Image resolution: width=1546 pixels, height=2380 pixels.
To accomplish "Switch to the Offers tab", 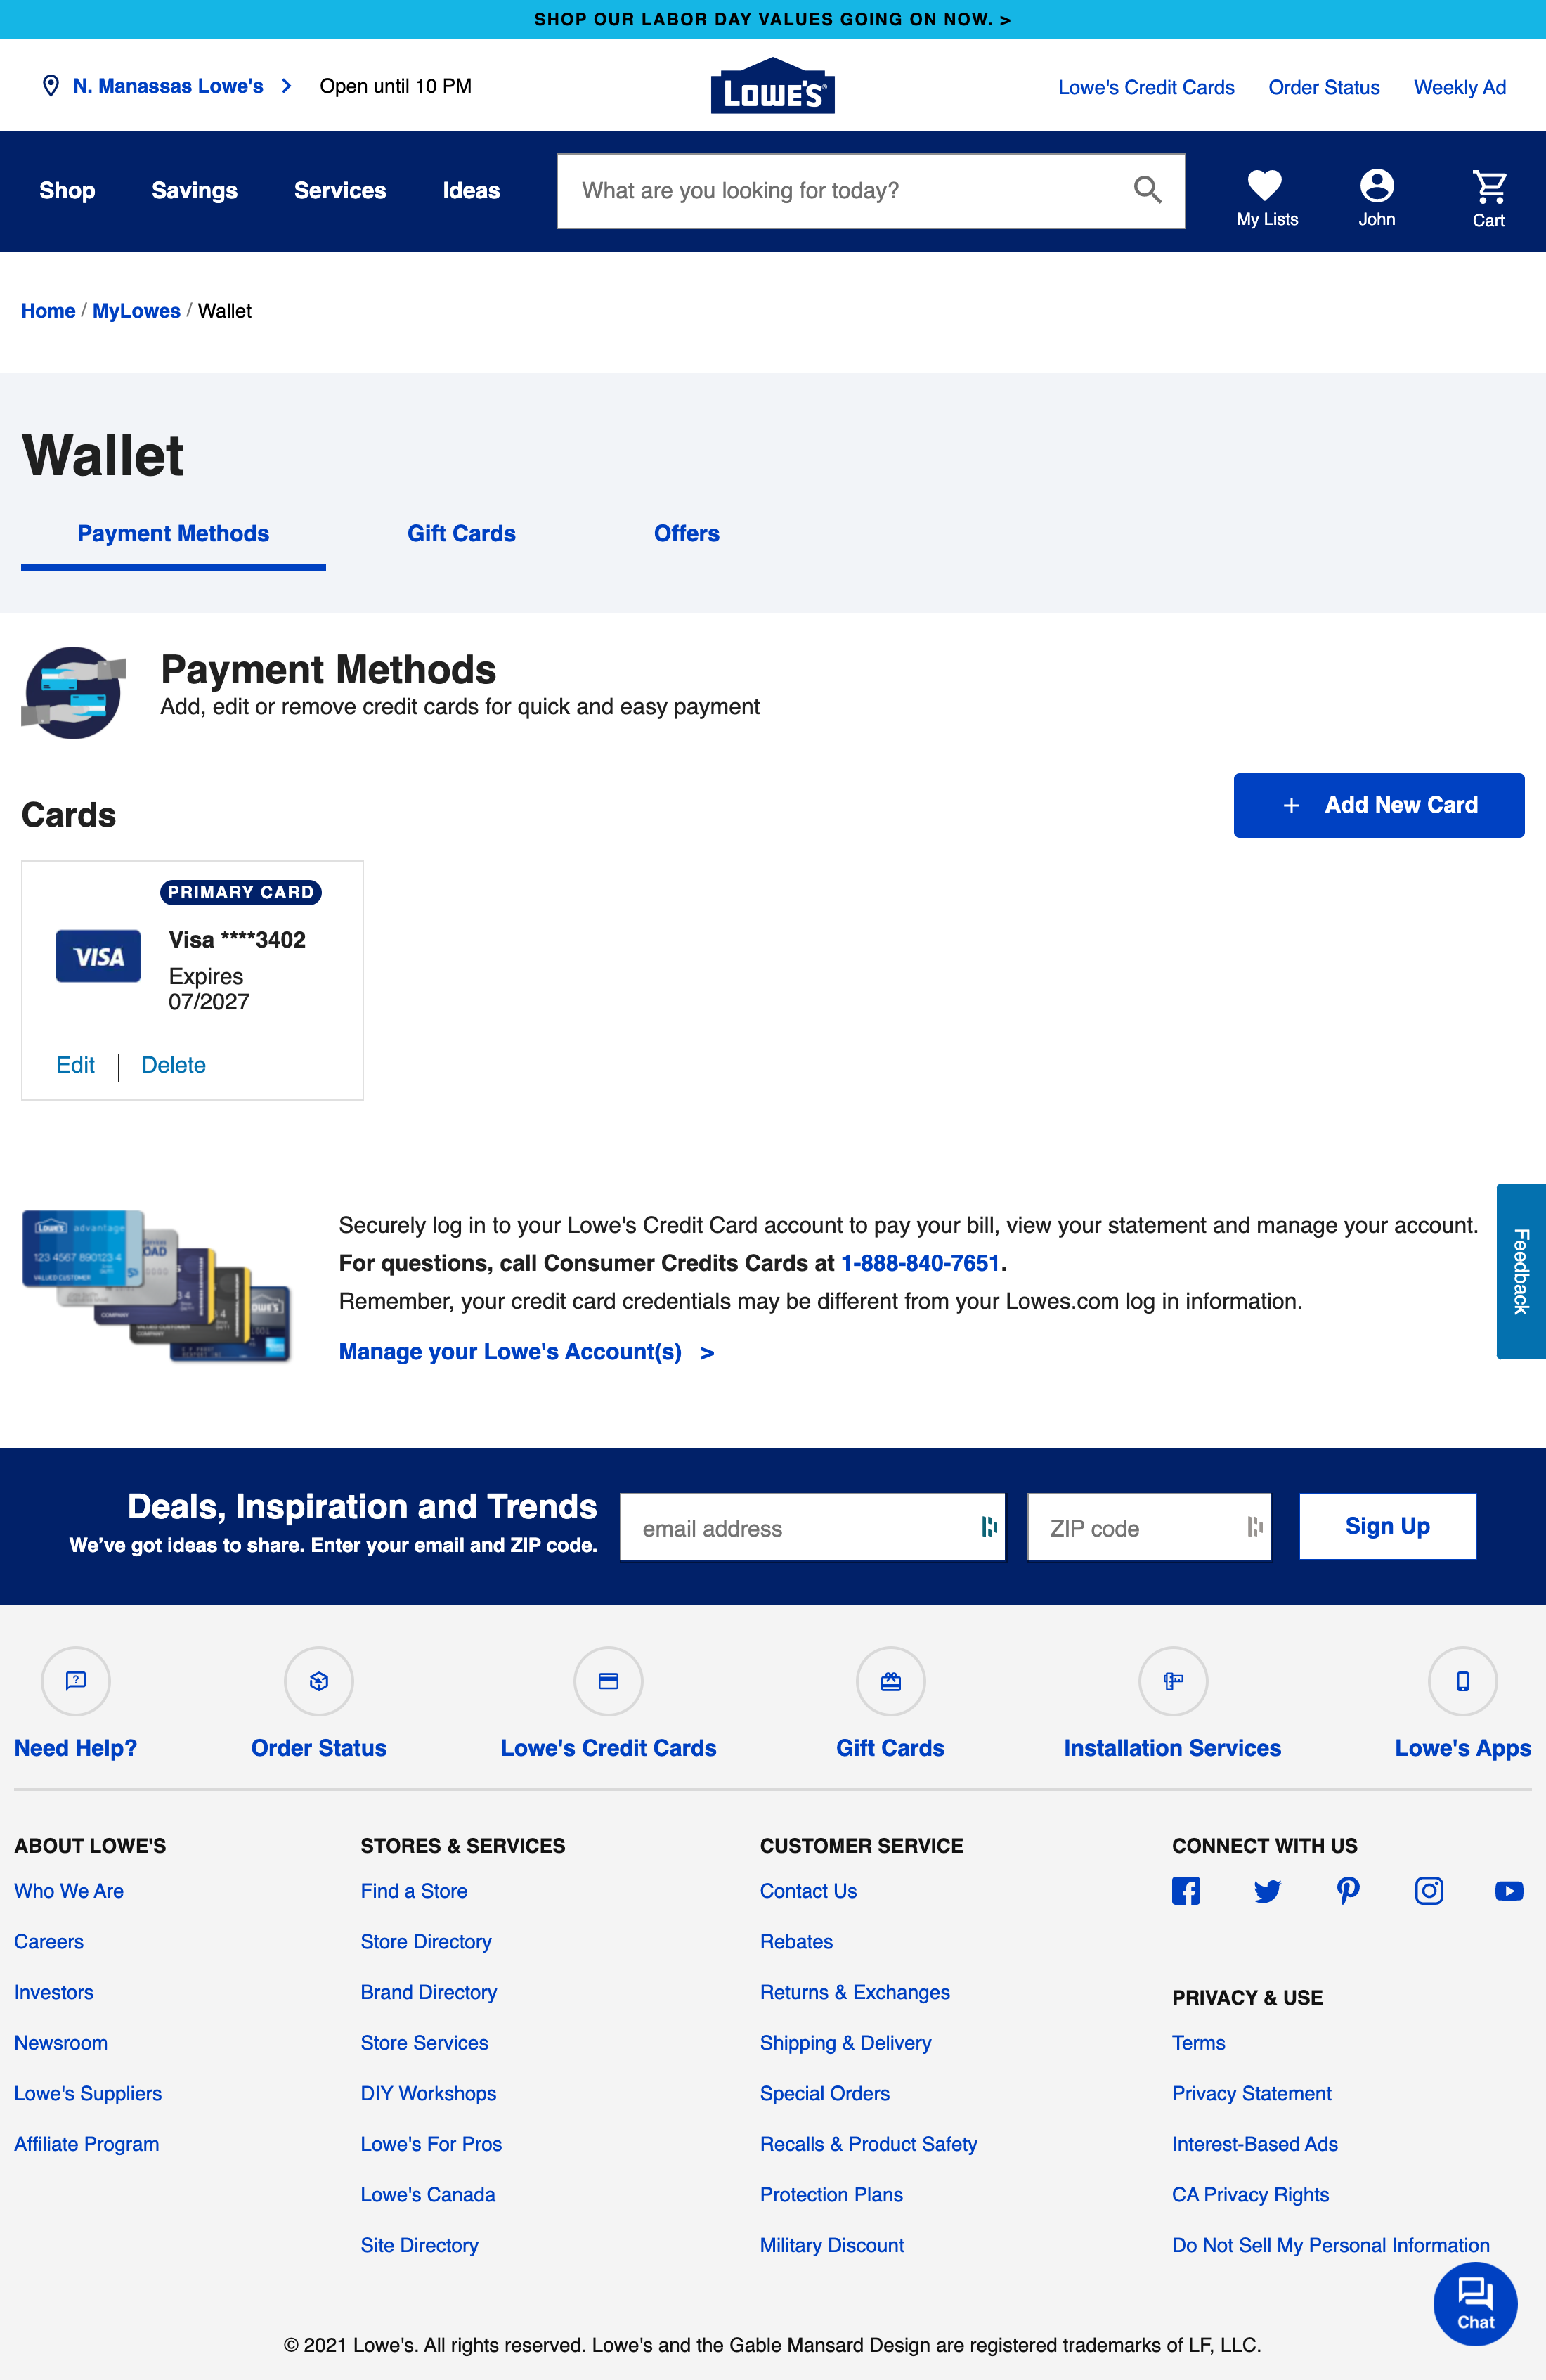I will click(686, 533).
